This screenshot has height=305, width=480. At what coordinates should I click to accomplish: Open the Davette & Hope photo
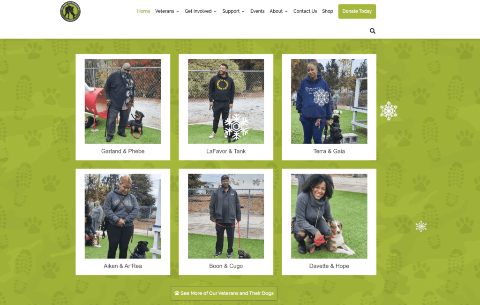click(329, 216)
